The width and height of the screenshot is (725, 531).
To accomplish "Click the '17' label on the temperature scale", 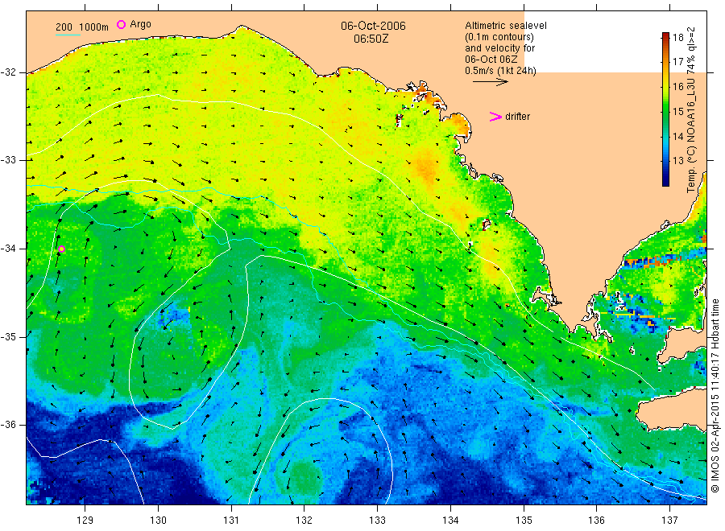I will [677, 62].
